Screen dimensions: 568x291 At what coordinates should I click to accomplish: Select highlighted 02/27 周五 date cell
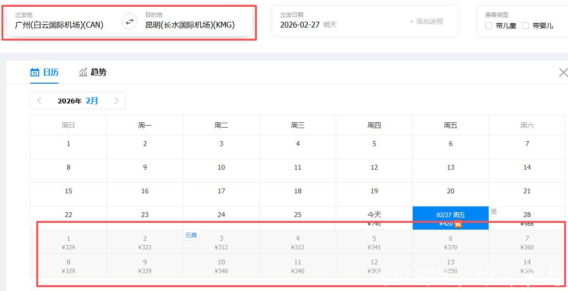point(450,218)
